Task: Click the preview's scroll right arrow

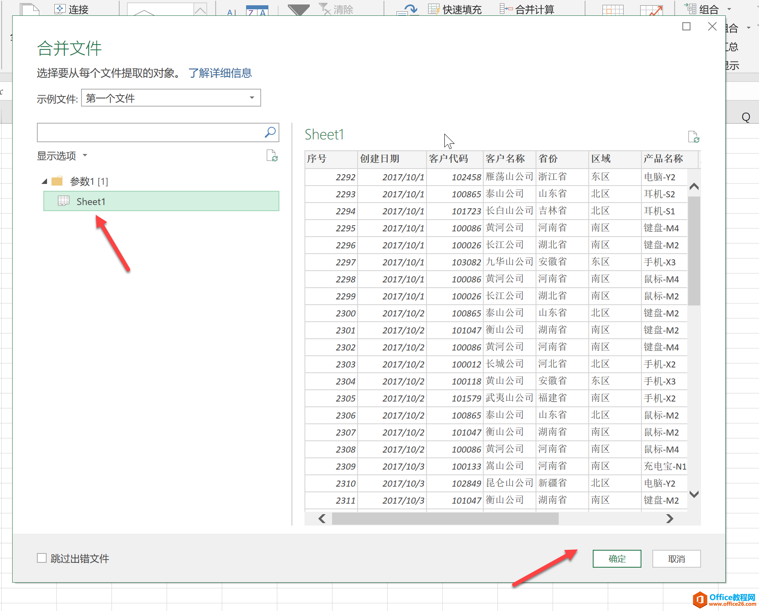Action: coord(670,519)
